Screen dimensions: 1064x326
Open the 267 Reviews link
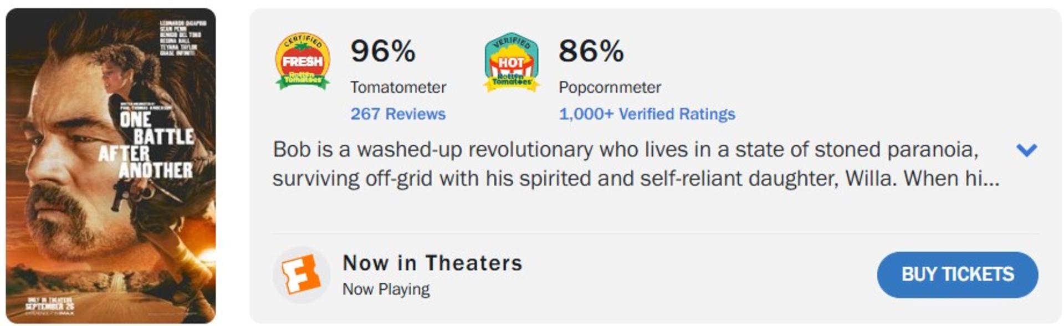[398, 114]
